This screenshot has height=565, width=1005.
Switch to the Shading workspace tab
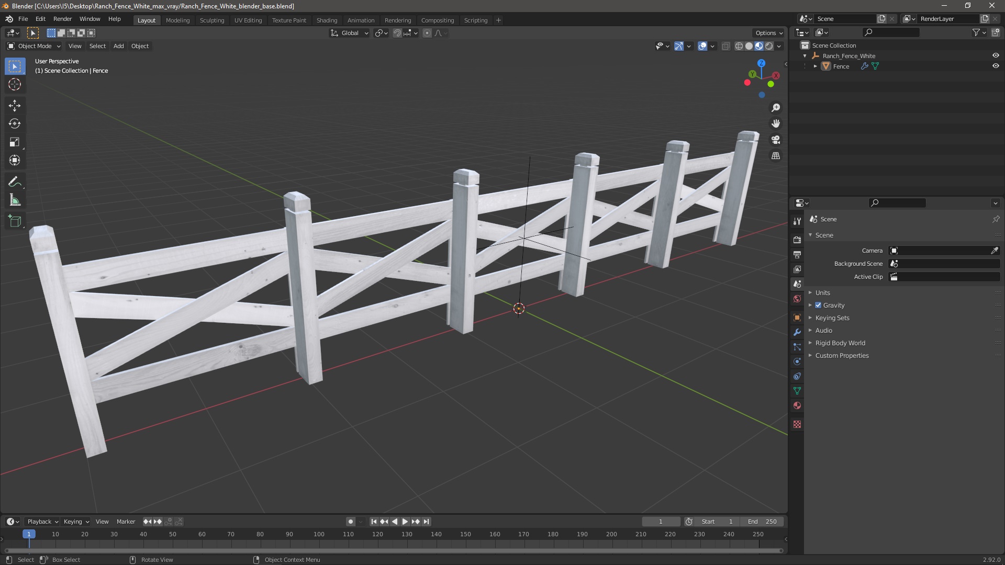(327, 20)
